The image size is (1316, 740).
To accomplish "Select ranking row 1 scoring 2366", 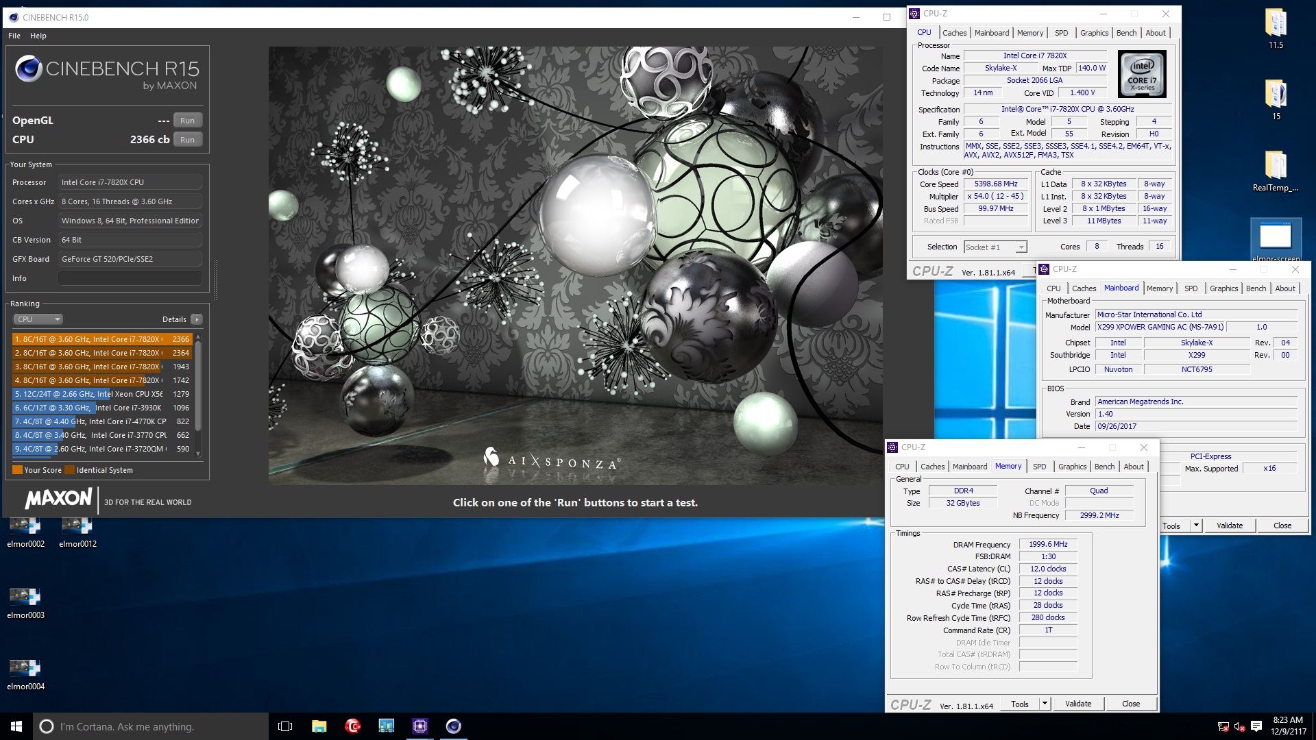I will click(102, 339).
